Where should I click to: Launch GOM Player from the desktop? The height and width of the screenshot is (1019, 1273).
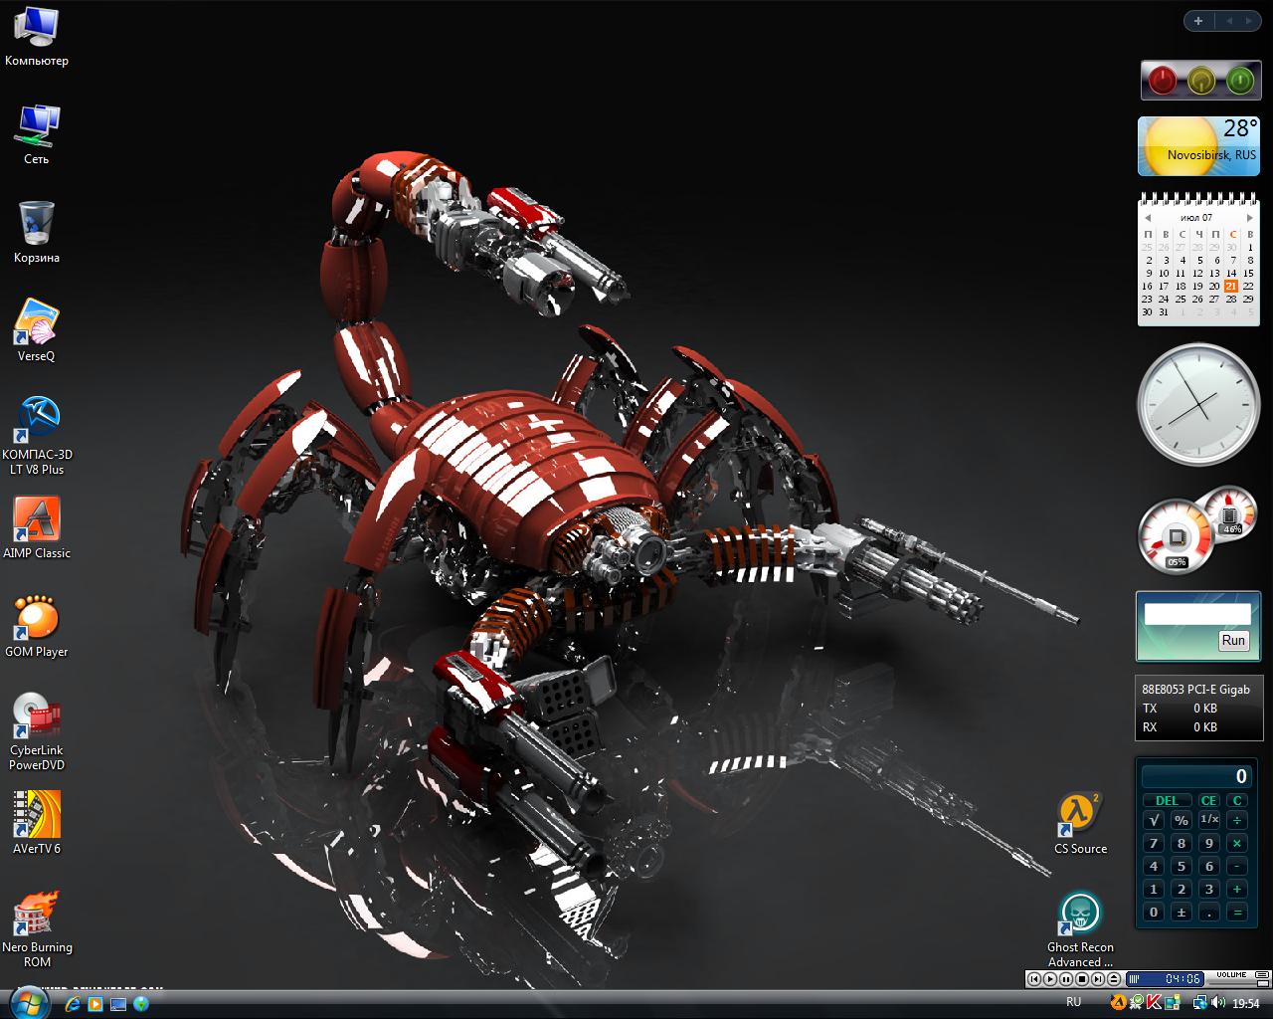[x=37, y=618]
